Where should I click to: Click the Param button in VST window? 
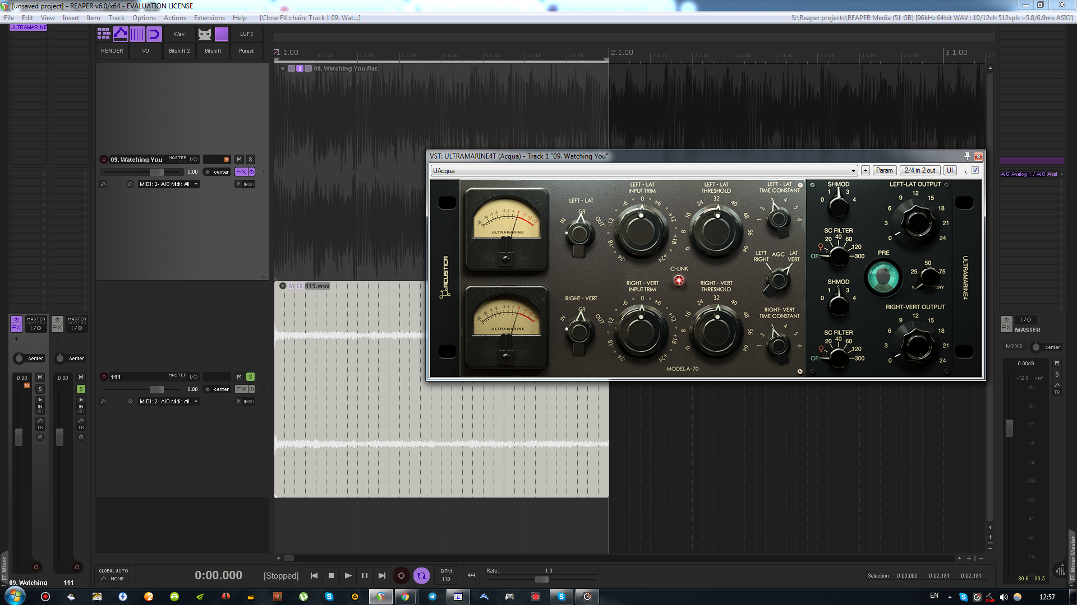click(x=884, y=171)
